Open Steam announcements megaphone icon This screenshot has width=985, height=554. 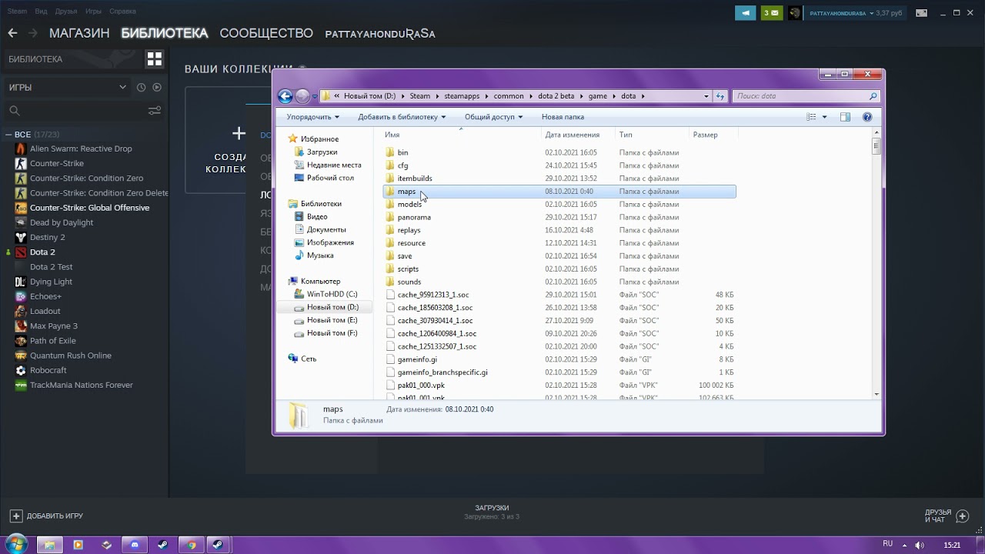click(x=745, y=13)
